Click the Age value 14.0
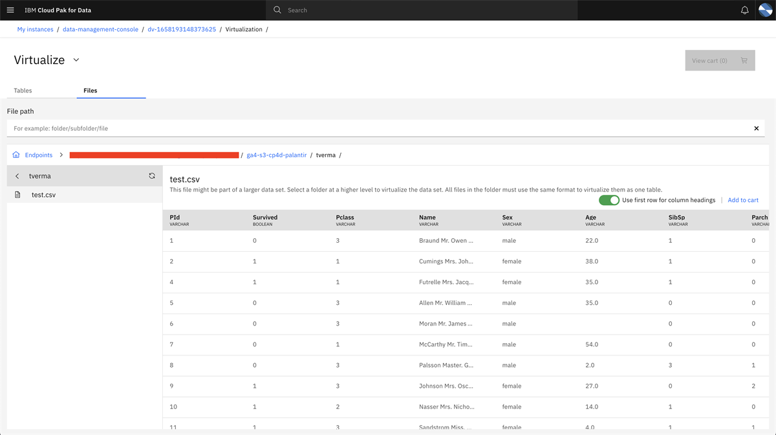The height and width of the screenshot is (435, 776). pyautogui.click(x=592, y=407)
